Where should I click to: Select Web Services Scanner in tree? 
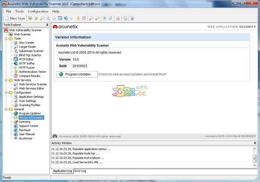[33, 84]
